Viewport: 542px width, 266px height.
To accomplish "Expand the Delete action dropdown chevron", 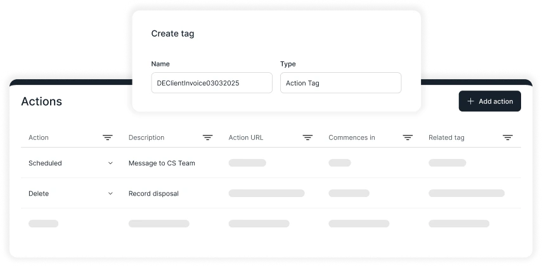I will 110,194.
